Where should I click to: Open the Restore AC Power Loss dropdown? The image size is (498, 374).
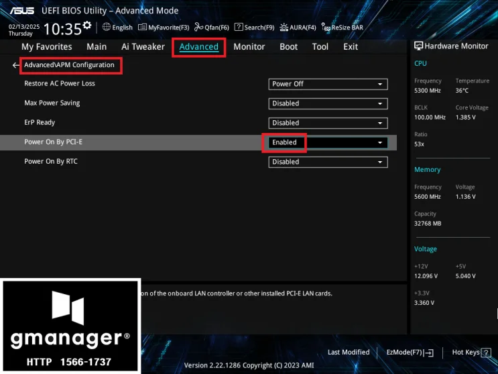pyautogui.click(x=328, y=84)
